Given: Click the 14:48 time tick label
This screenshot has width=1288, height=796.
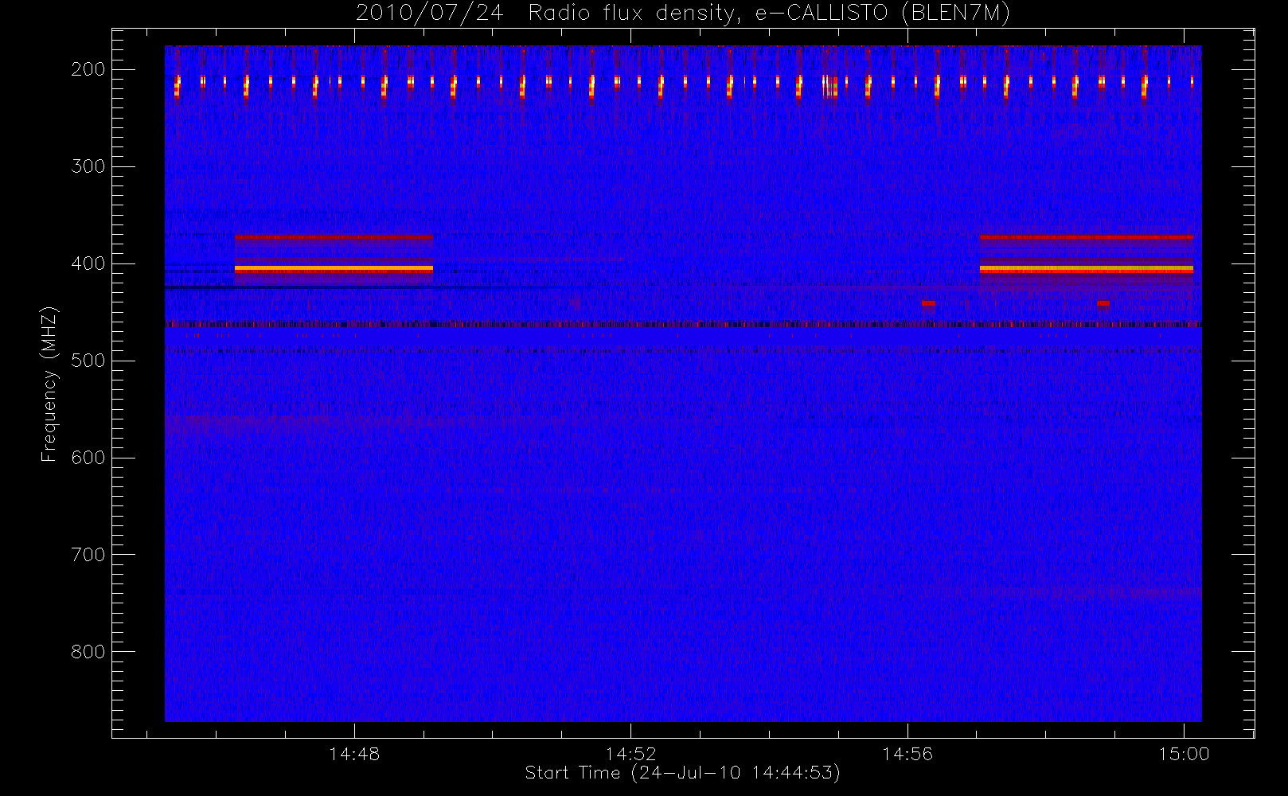Looking at the screenshot, I should (x=354, y=754).
